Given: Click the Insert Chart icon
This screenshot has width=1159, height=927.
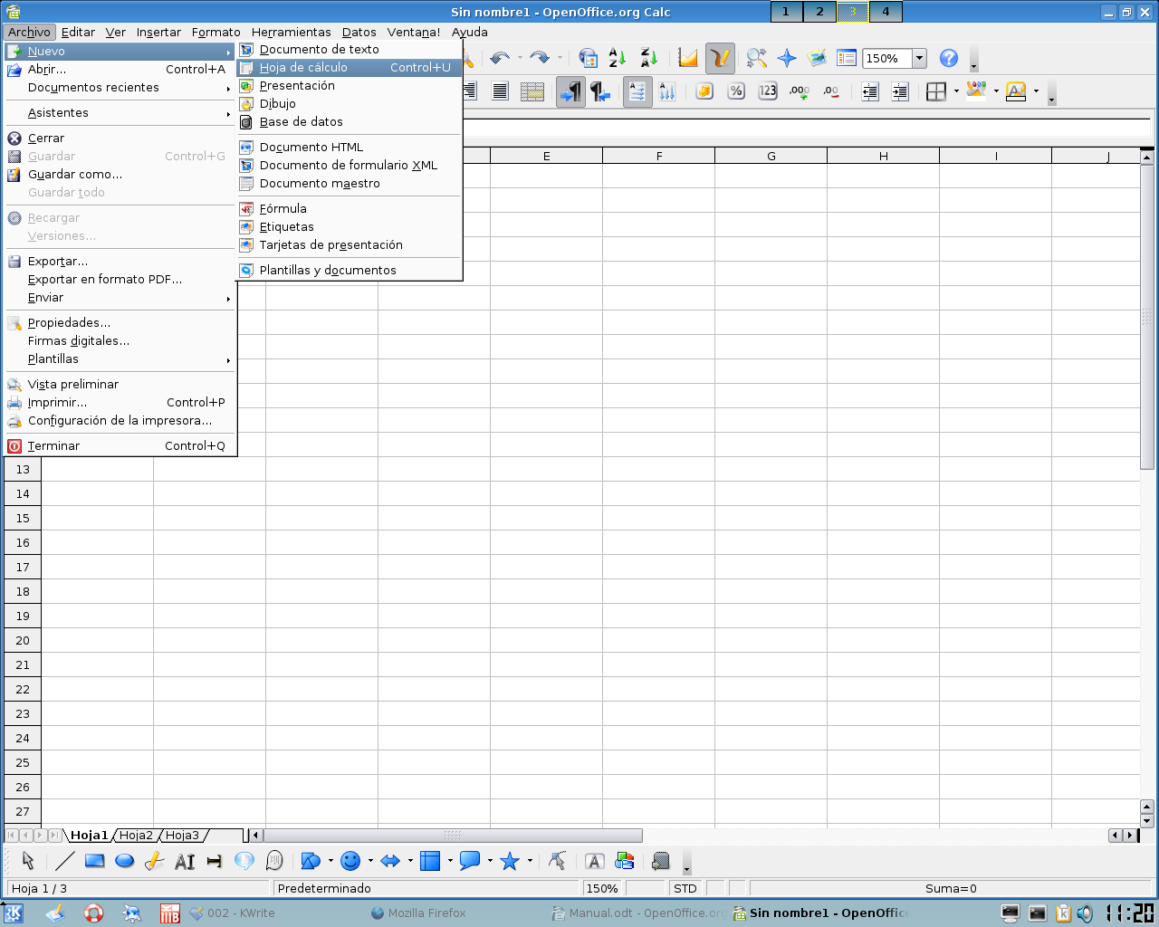Looking at the screenshot, I should click(688, 58).
